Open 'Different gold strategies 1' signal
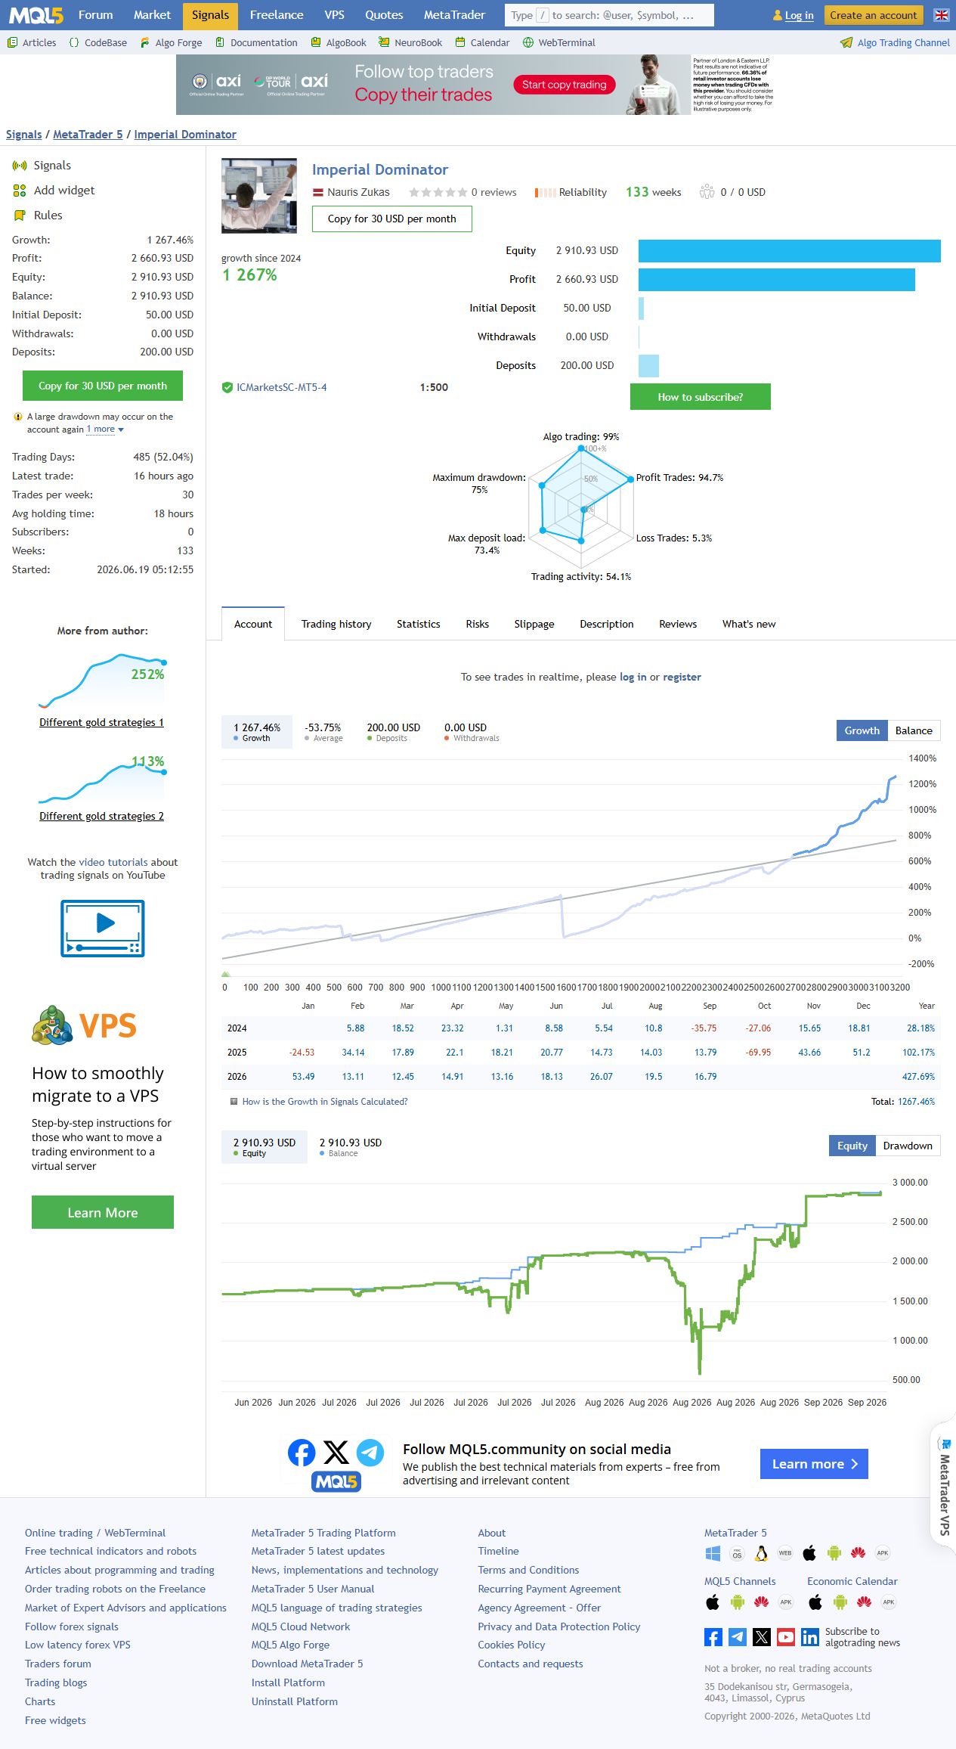956x1749 pixels. click(x=101, y=722)
